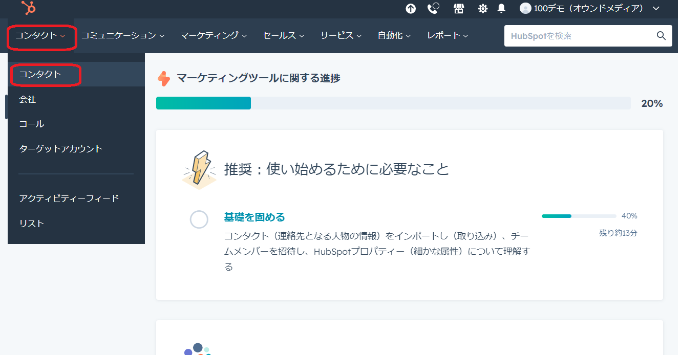681x355 pixels.
Task: Open the 自動化 navigation menu
Action: coord(394,36)
